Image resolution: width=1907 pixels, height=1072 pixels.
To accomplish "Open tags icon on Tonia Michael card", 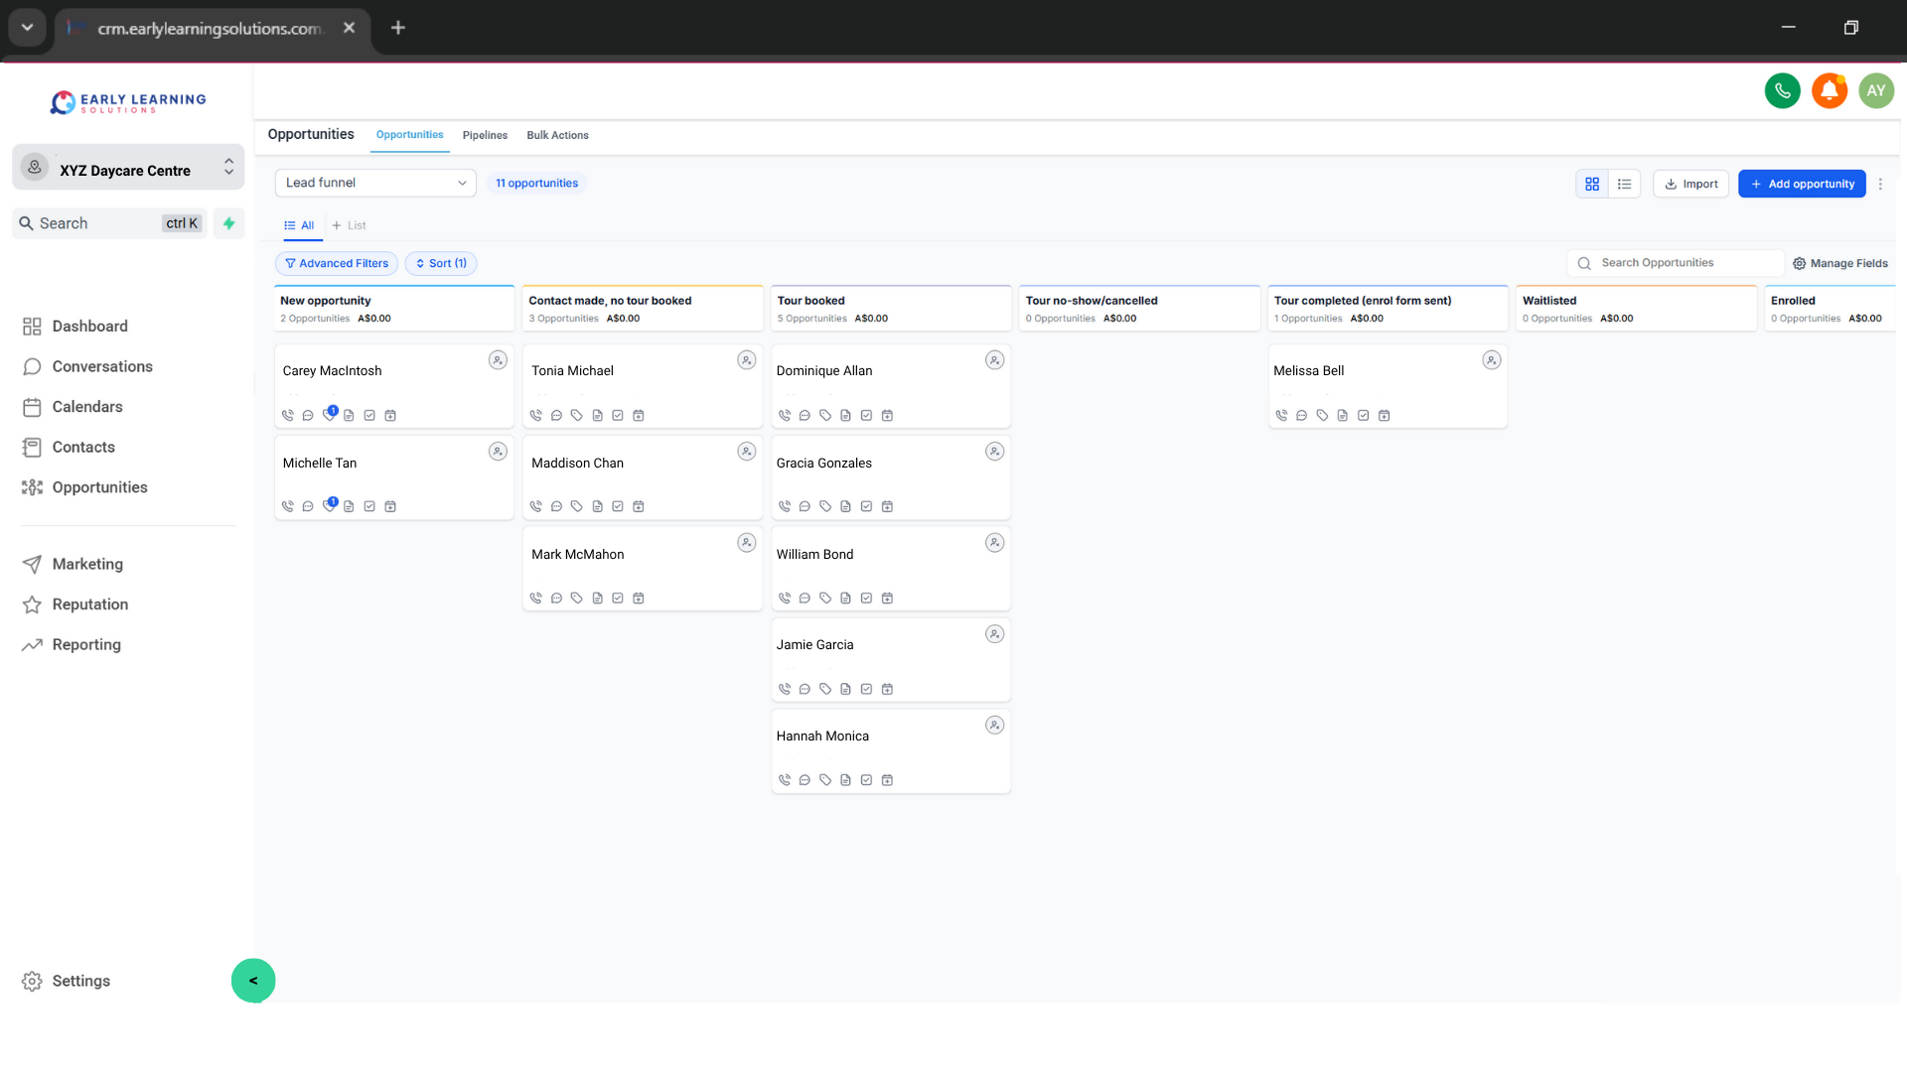I will 576,416.
